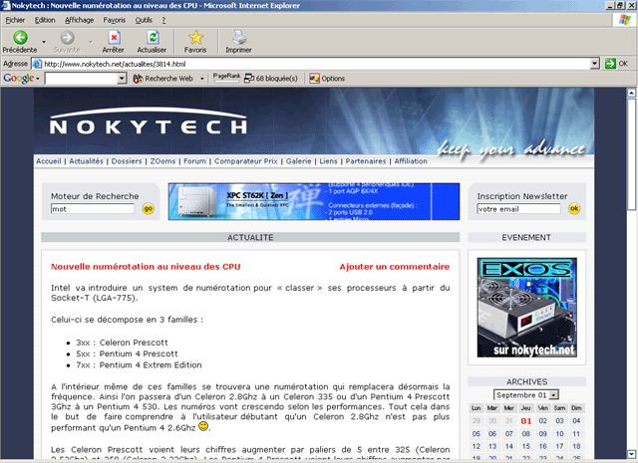This screenshot has width=638, height=463.
Task: Open the ZOoms nav link
Action: (x=162, y=161)
